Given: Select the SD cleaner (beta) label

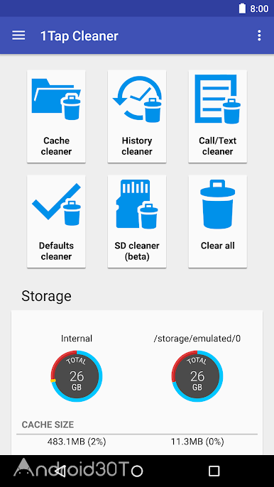Looking at the screenshot, I should (x=137, y=251).
